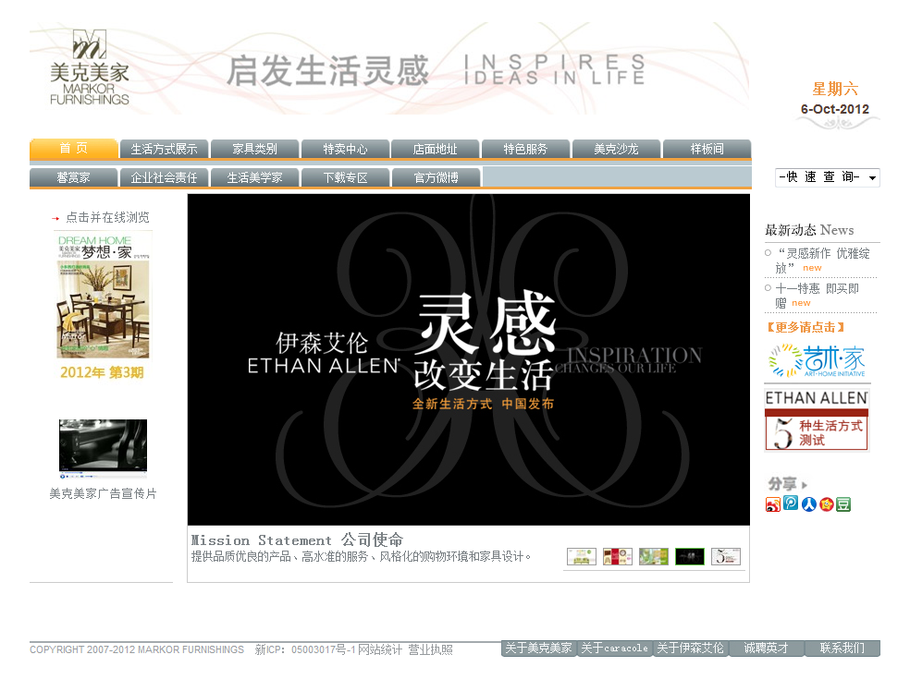Open the 美克美家广告宣传片 link
This screenshot has width=910, height=679.
[x=103, y=493]
